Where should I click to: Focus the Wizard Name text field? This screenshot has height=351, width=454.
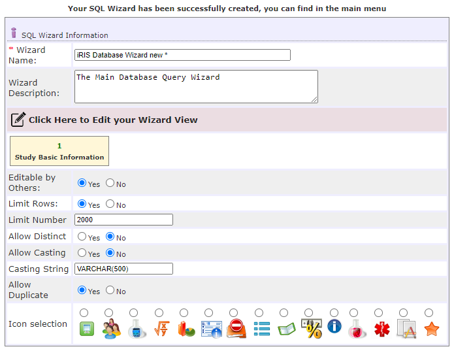[182, 55]
